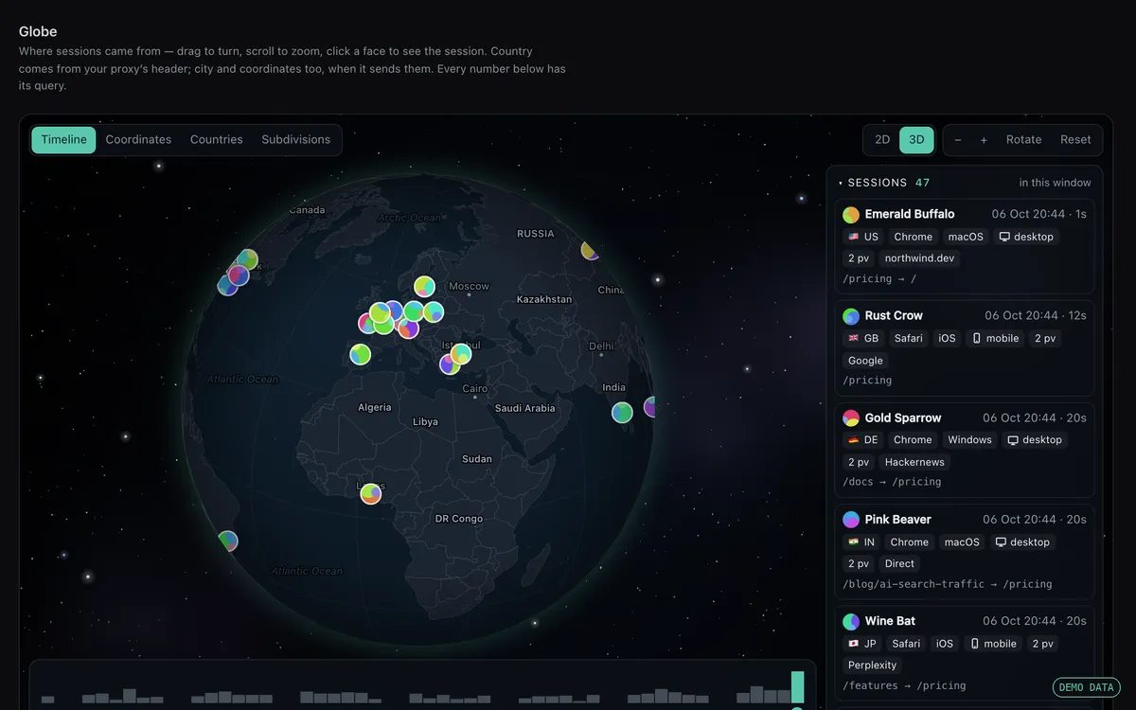
Task: Select the marker at the globe edge above China
Action: pyautogui.click(x=590, y=250)
